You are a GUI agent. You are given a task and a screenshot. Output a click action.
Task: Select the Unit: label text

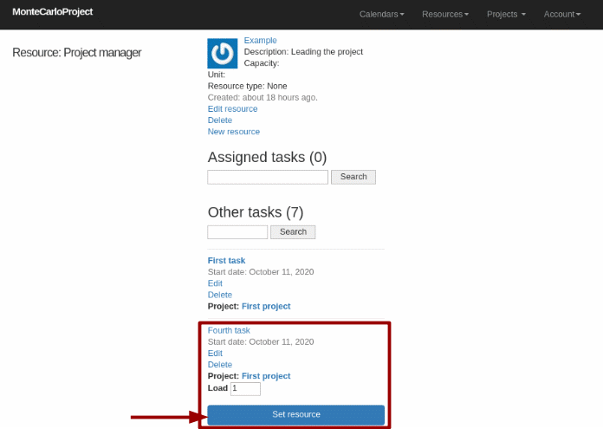(x=217, y=75)
